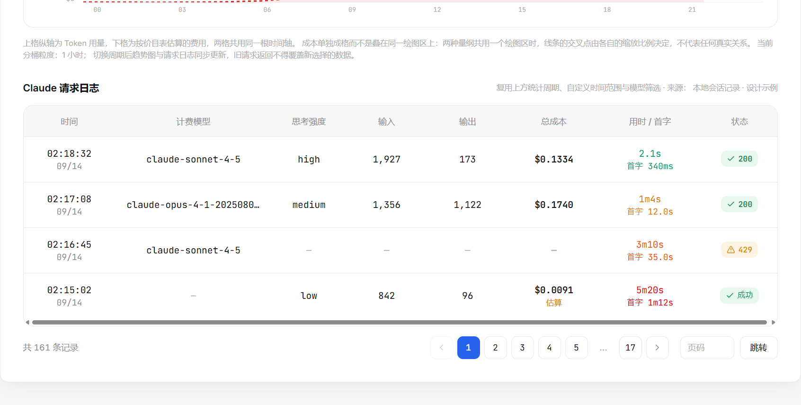
Task: Click the 12 hour tick on the chart axis
Action: click(x=437, y=9)
